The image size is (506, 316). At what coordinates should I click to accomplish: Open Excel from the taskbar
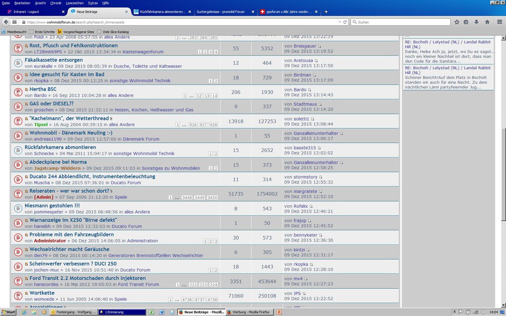151,312
